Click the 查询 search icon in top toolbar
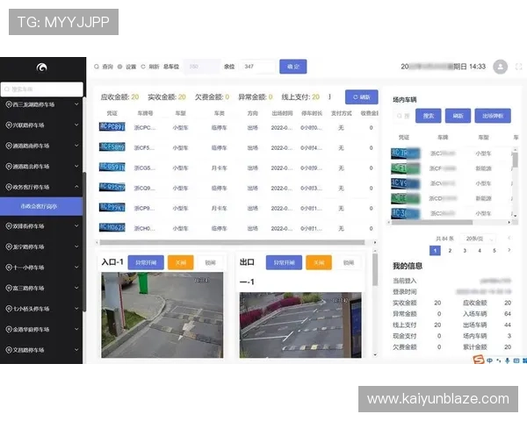Screen dimensions: 527x421 click(97, 67)
